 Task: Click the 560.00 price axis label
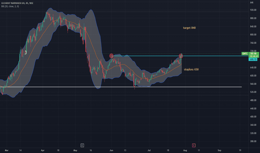click(x=253, y=84)
